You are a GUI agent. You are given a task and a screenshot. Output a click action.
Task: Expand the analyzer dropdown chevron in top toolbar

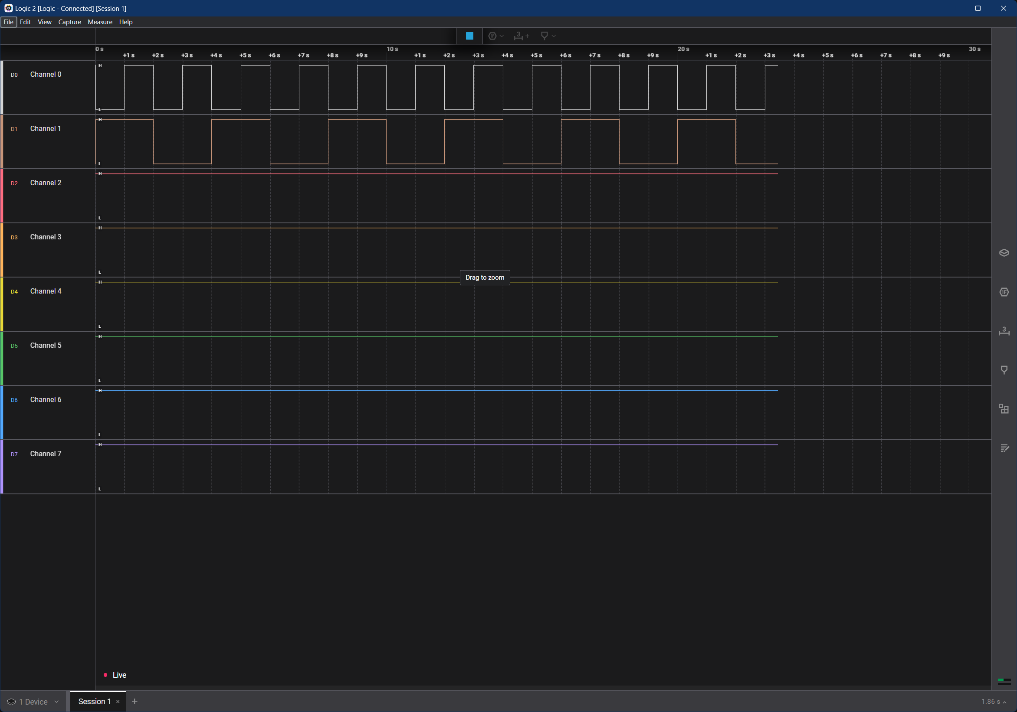(x=502, y=36)
